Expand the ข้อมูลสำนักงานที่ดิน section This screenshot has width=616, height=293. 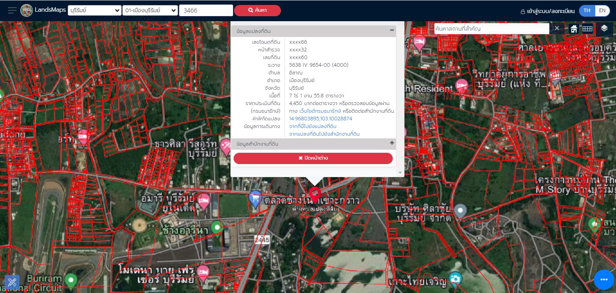coord(392,143)
